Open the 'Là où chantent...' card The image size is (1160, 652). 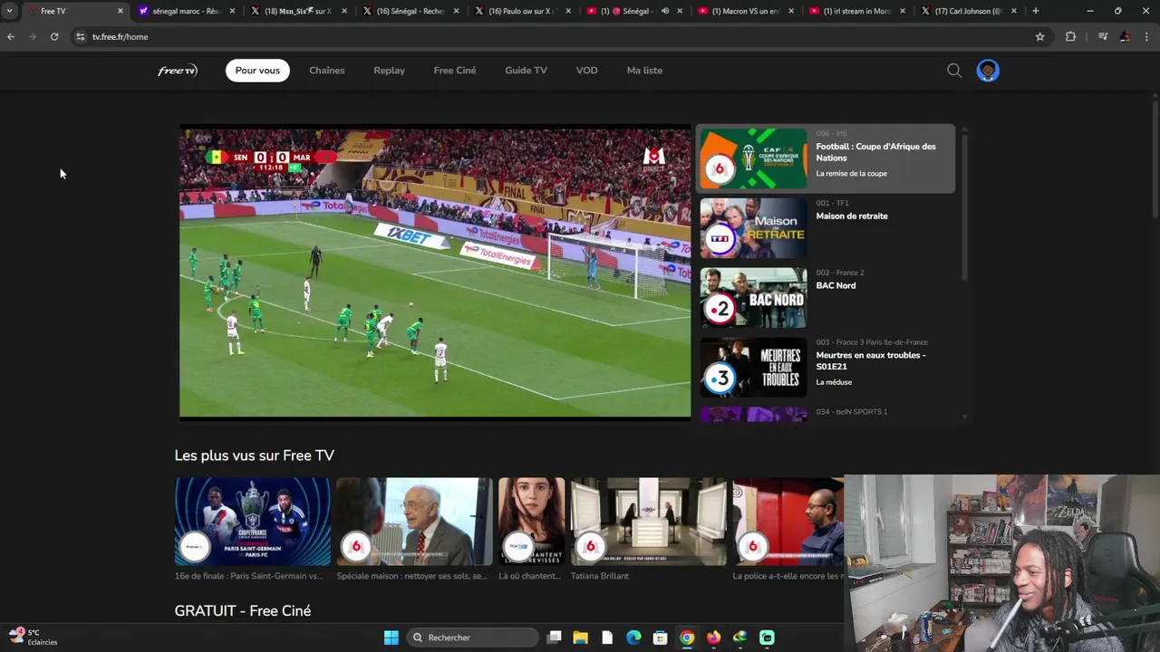click(x=531, y=522)
